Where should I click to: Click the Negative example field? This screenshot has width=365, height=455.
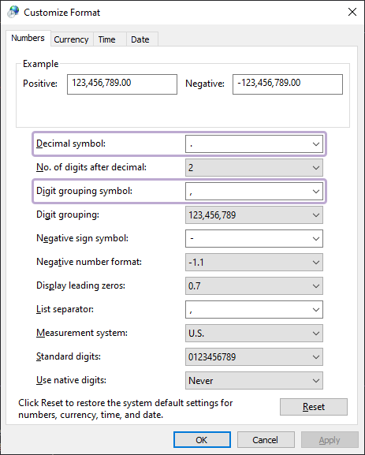tap(288, 84)
